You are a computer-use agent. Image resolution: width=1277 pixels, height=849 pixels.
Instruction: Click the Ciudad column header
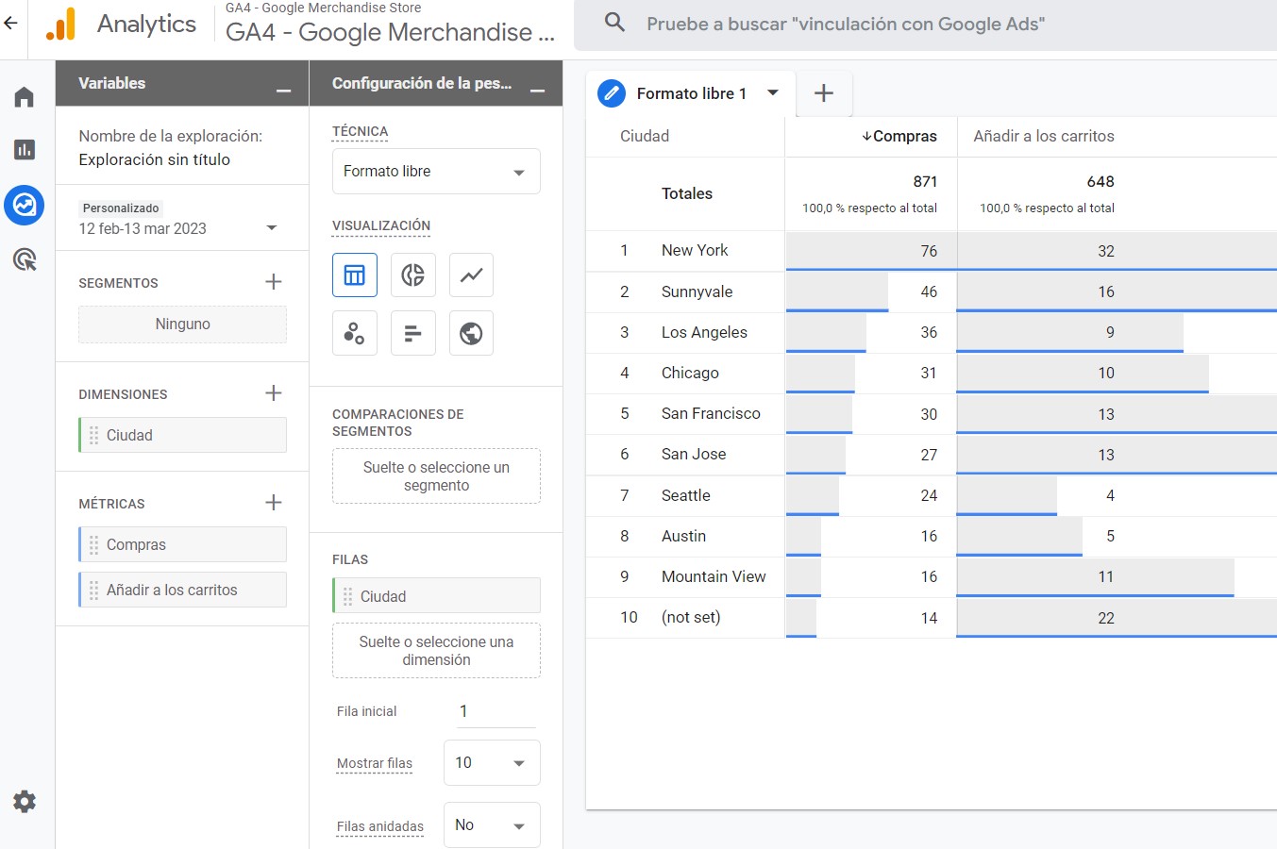coord(645,136)
